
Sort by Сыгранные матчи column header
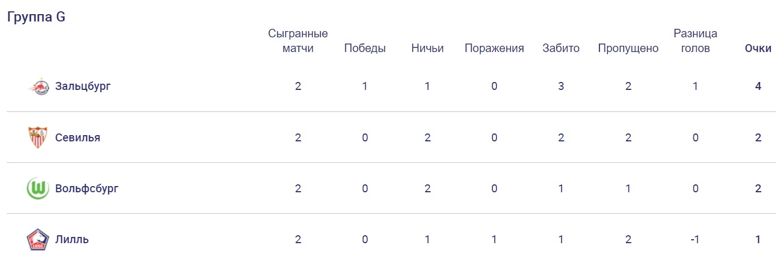click(298, 41)
